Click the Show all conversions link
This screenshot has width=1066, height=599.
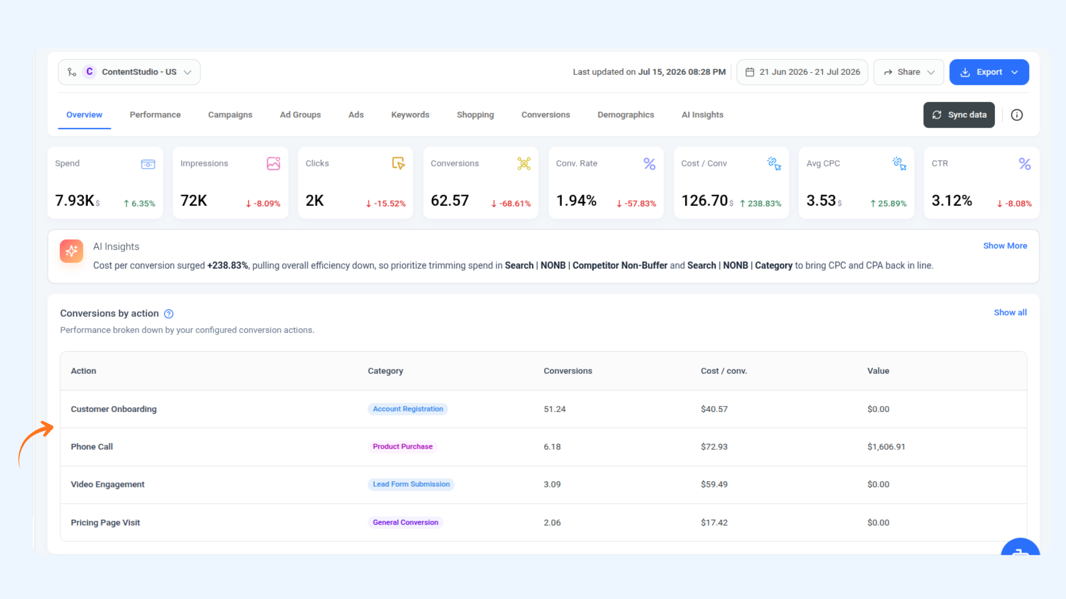1010,313
